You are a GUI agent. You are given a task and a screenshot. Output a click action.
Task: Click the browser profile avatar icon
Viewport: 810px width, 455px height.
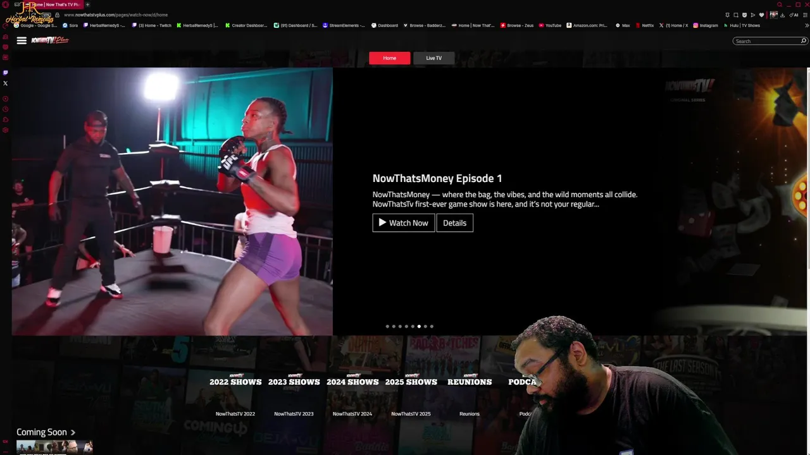pos(773,15)
